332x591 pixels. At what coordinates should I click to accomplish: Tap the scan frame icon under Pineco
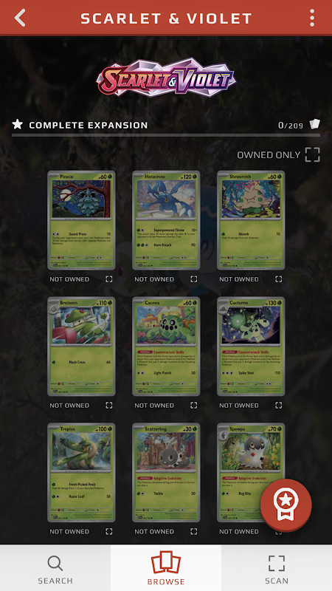108,279
